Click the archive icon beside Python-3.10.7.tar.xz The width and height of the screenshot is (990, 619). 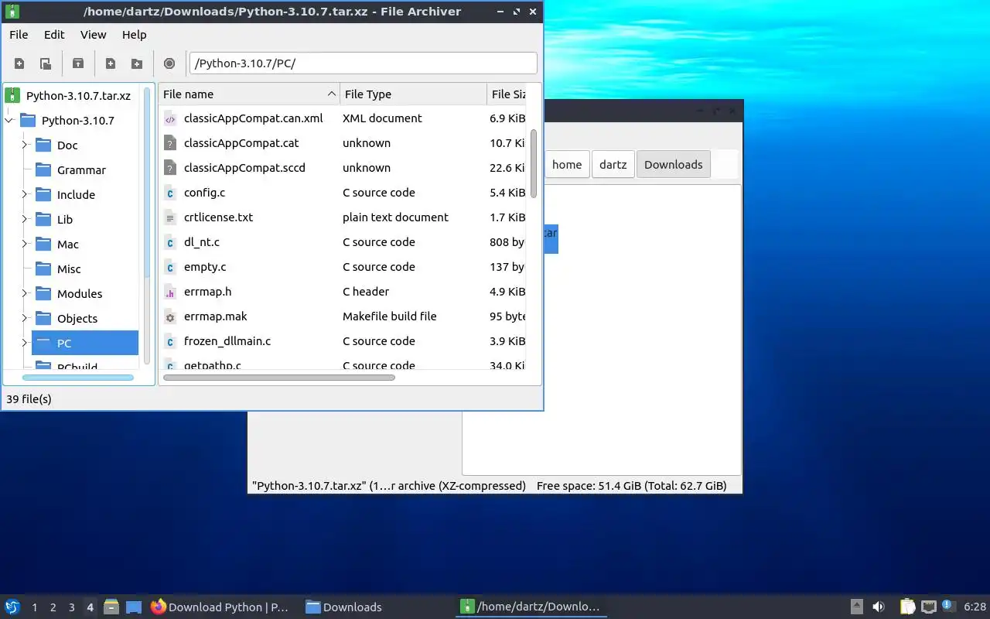[x=12, y=96]
